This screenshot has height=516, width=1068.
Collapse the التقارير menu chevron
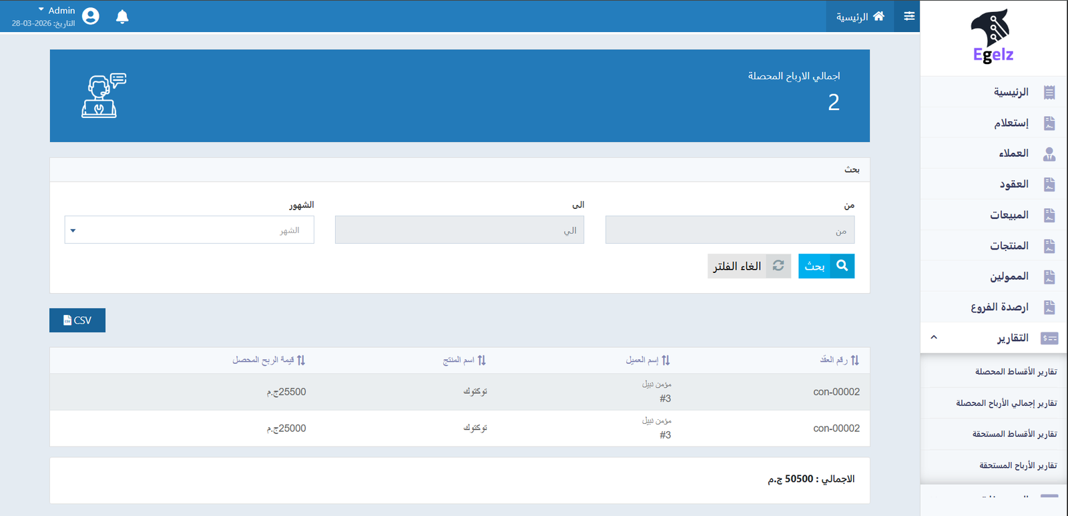click(x=934, y=337)
